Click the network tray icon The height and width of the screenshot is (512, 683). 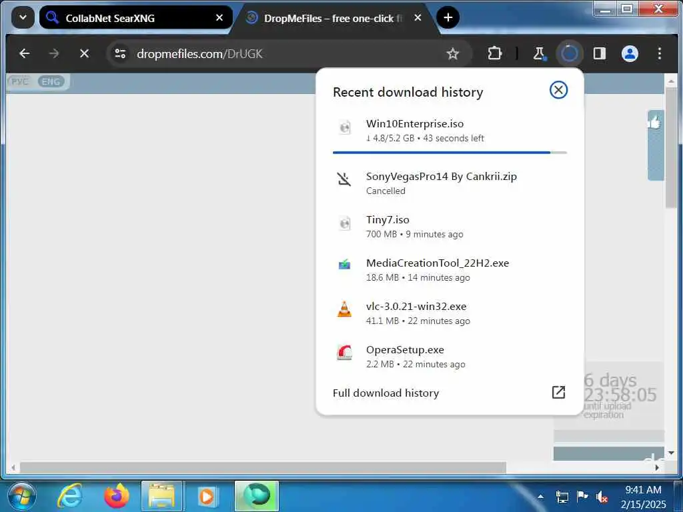(x=562, y=497)
